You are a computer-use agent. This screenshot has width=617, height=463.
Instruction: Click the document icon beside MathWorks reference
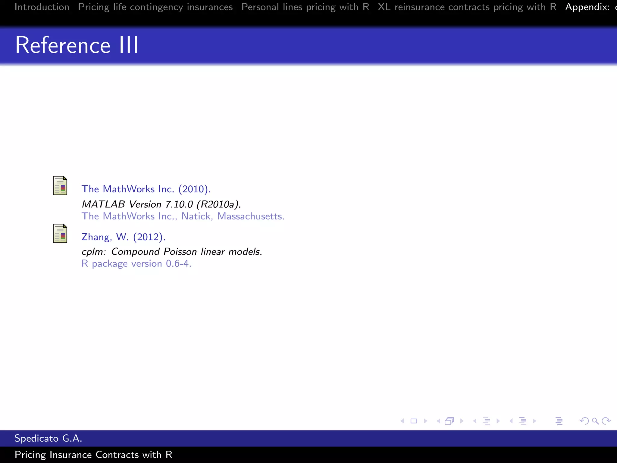60,186
